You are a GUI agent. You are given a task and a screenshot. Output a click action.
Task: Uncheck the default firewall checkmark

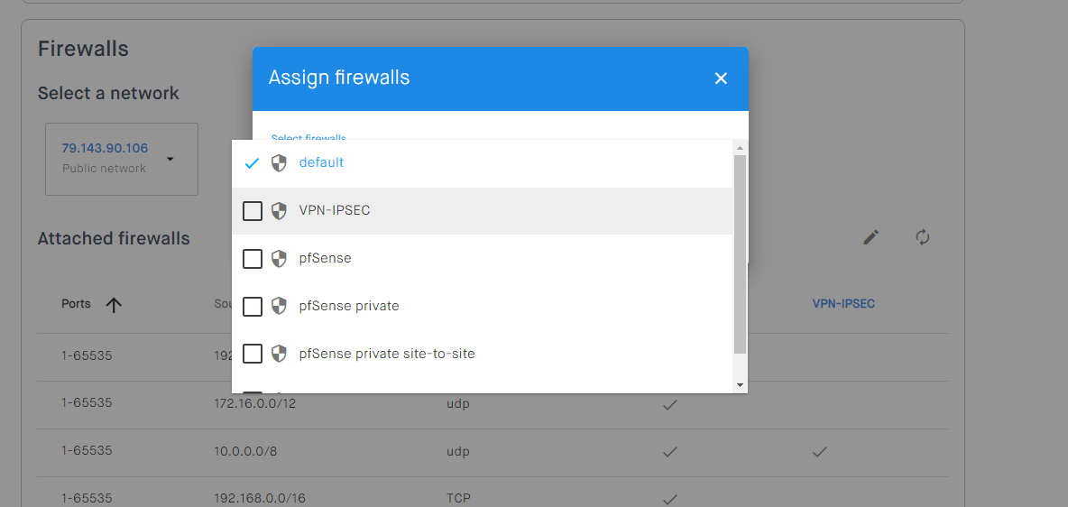253,163
